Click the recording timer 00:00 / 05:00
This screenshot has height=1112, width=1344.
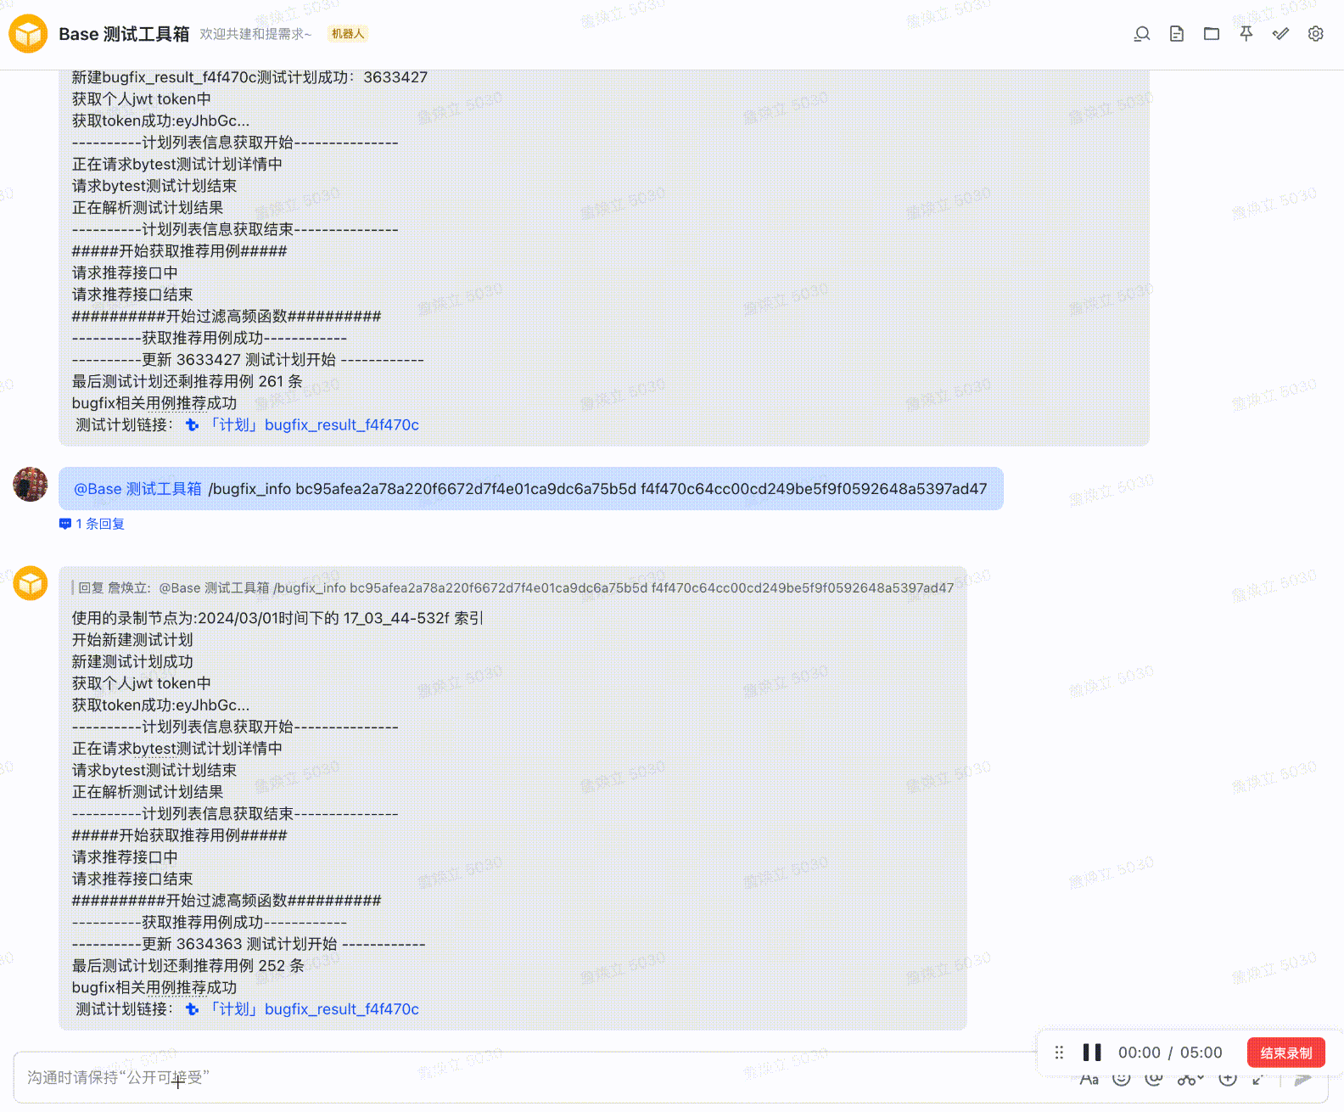1170,1053
